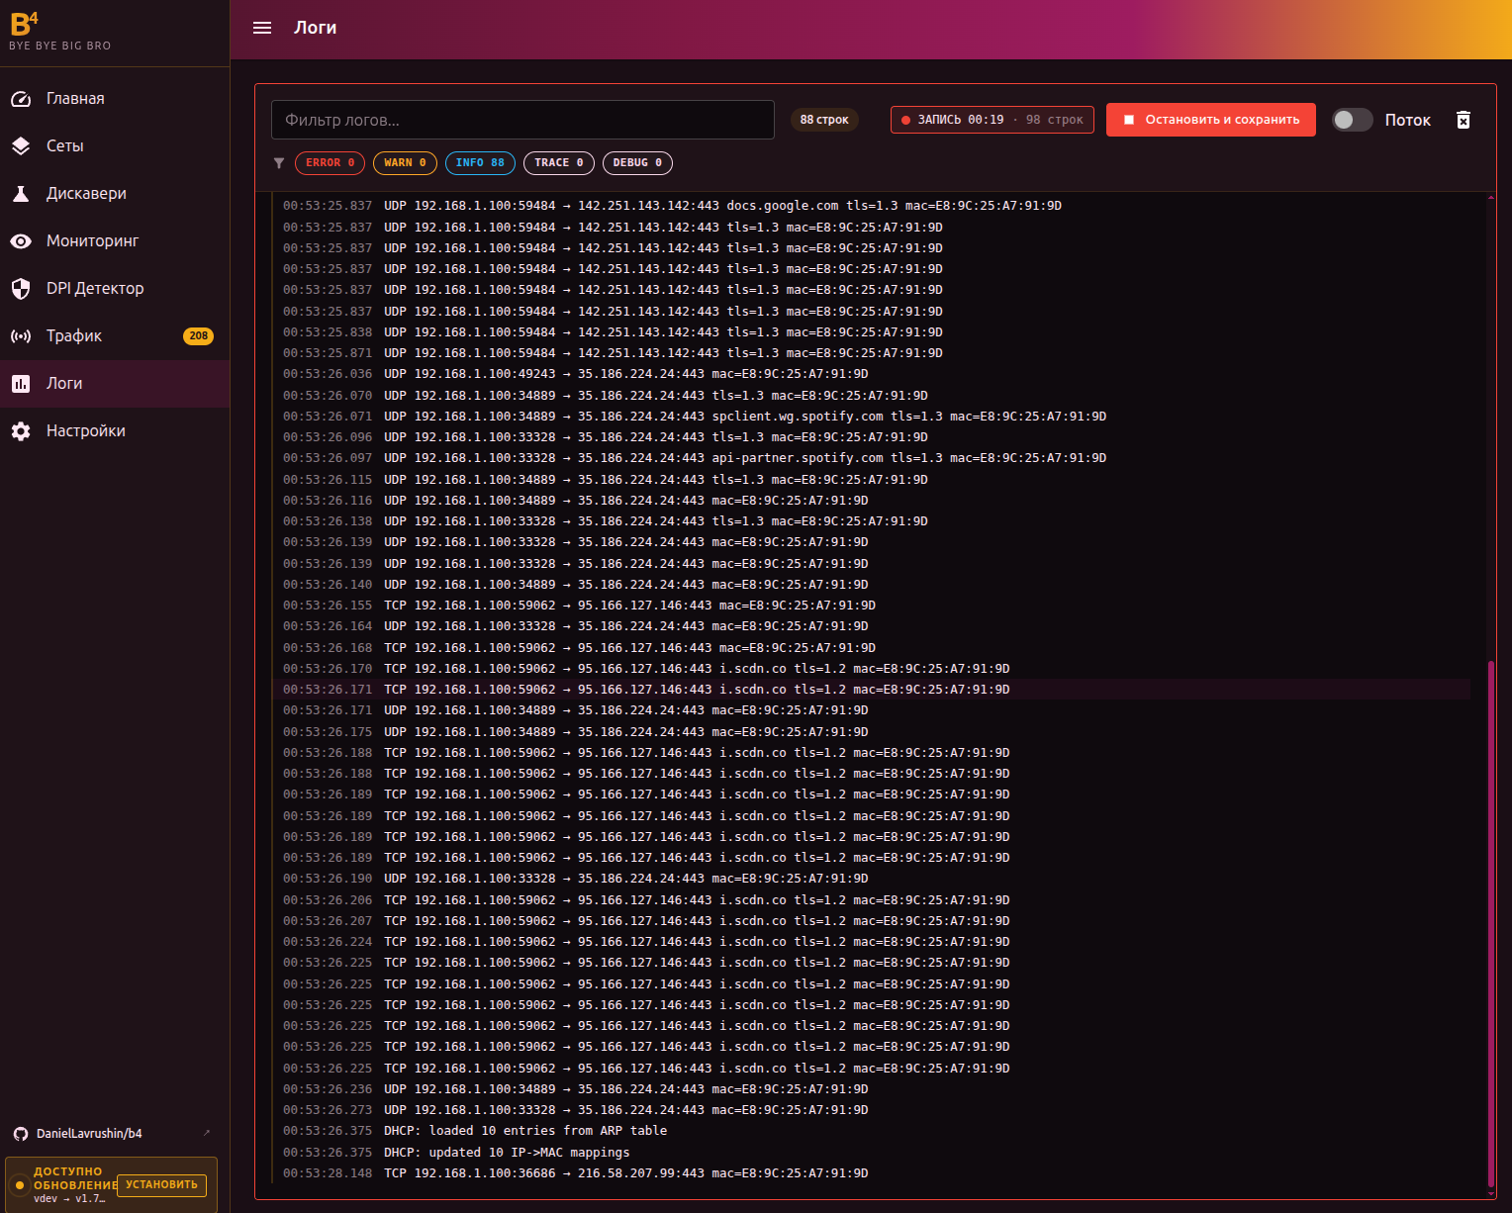The height and width of the screenshot is (1213, 1512).
Task: Select the 00:53:26.036 UDP port 49243 line
Action: click(871, 374)
